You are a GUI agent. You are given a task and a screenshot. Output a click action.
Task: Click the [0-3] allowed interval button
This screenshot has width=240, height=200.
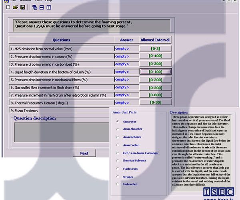point(156,48)
